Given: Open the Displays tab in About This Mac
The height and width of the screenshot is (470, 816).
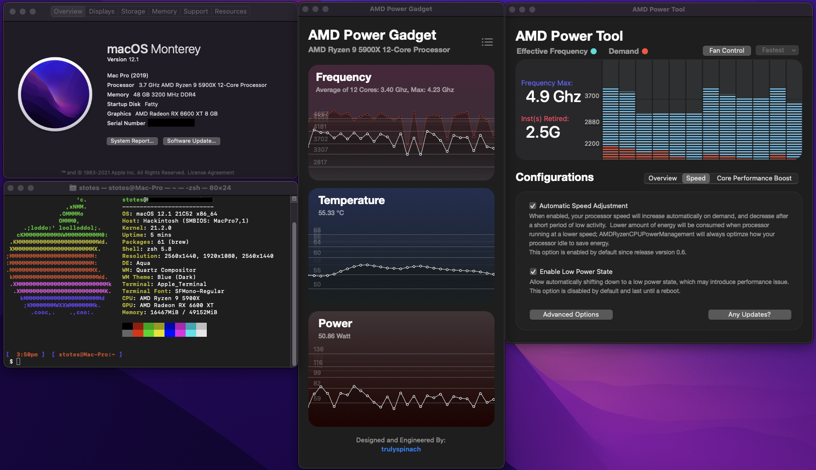Looking at the screenshot, I should (102, 12).
